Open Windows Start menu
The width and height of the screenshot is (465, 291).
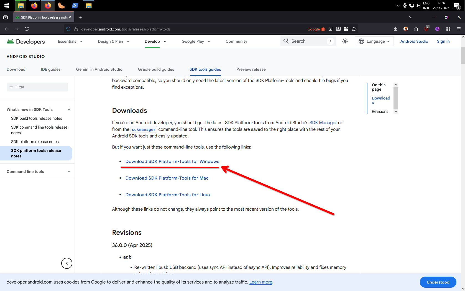7,6
